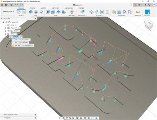Undo the last action
Image resolution: width=157 pixels, height=120 pixels.
(16, 5)
